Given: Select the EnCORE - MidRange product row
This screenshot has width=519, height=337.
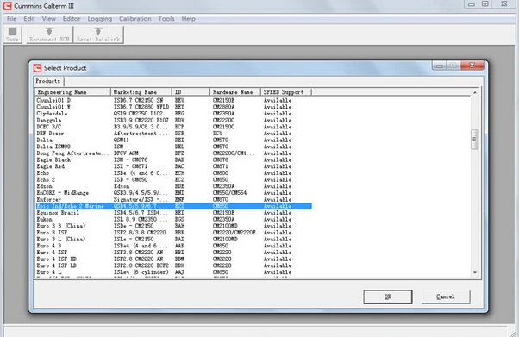Looking at the screenshot, I should [174, 193].
